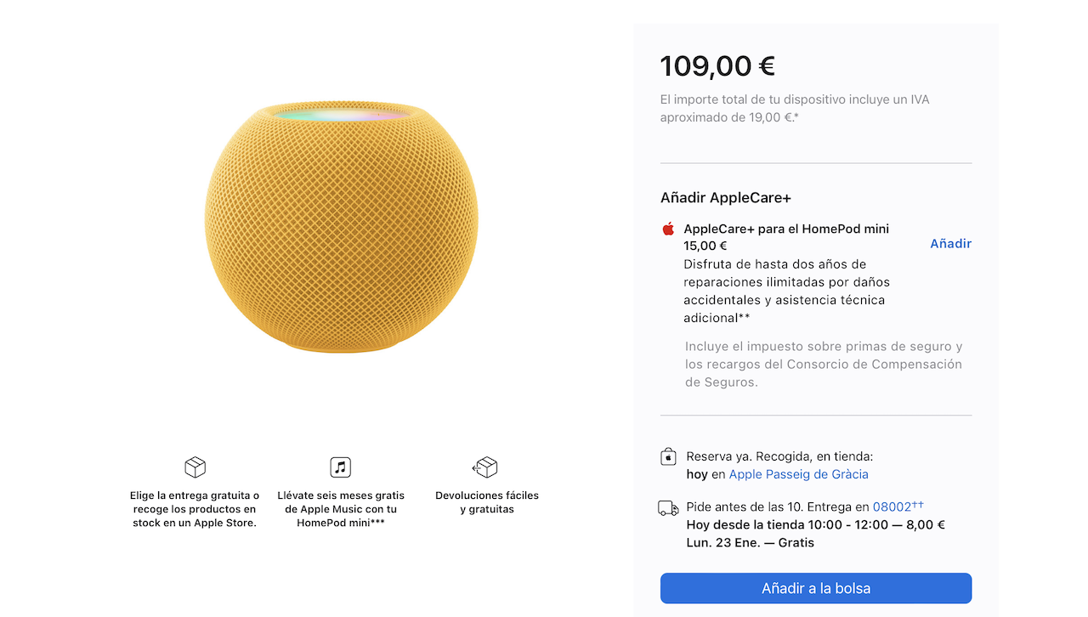Click the insurance surcharge disclaimer text
The height and width of the screenshot is (617, 1088).
(x=824, y=364)
